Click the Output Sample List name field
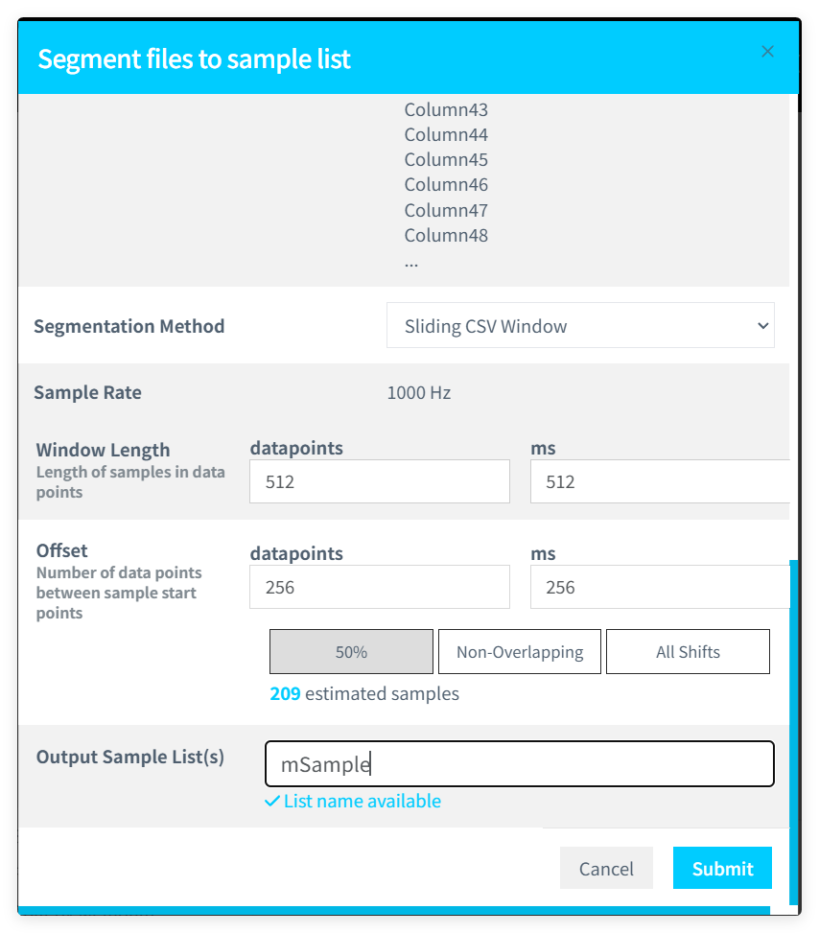This screenshot has width=819, height=933. tap(520, 763)
